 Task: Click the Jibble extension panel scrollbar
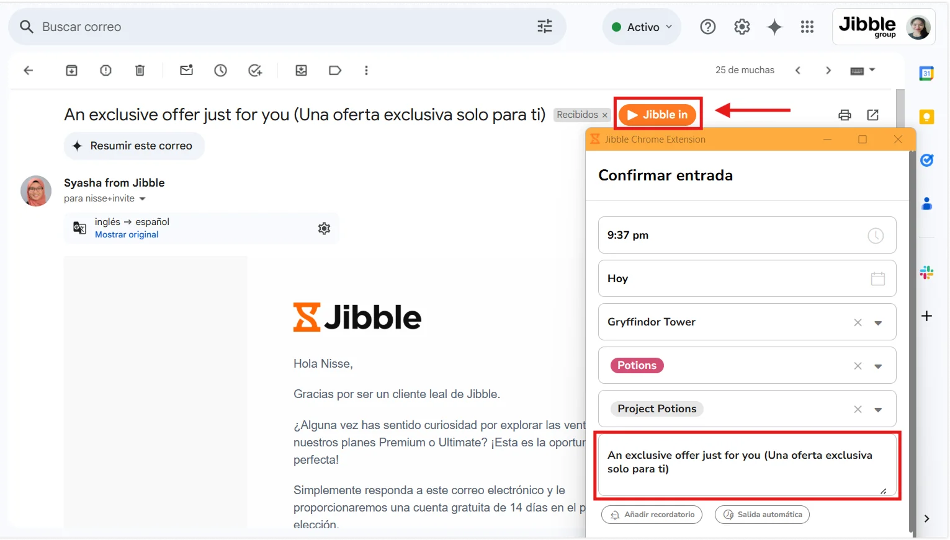click(912, 341)
